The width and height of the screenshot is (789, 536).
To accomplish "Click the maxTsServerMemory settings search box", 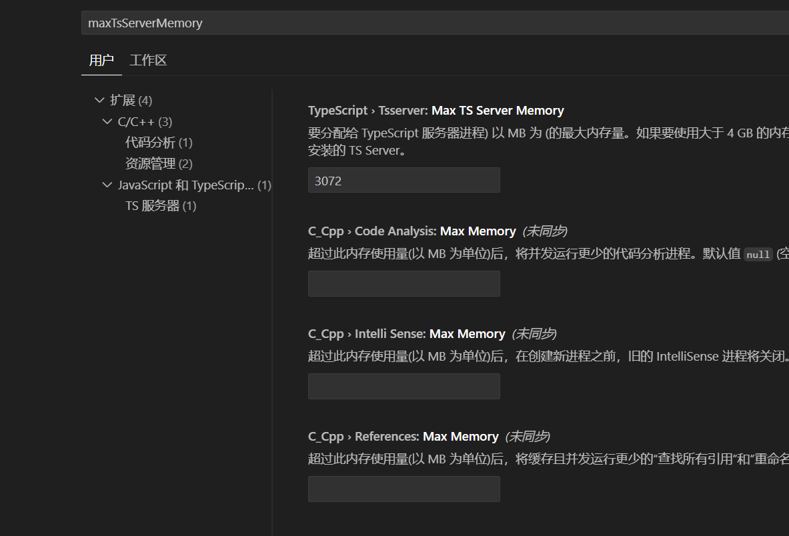I will (x=434, y=23).
